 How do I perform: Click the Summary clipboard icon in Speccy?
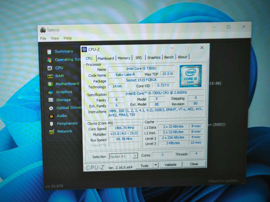49,52
